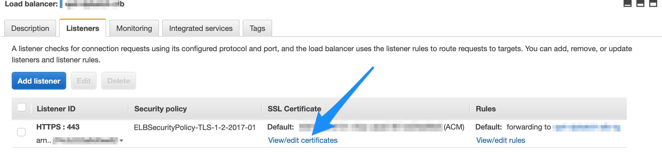Go to the Tags tab

tap(257, 28)
